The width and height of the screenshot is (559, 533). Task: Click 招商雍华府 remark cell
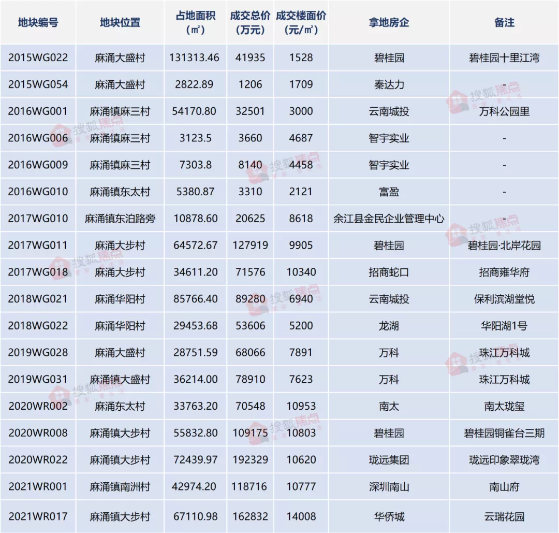(505, 272)
